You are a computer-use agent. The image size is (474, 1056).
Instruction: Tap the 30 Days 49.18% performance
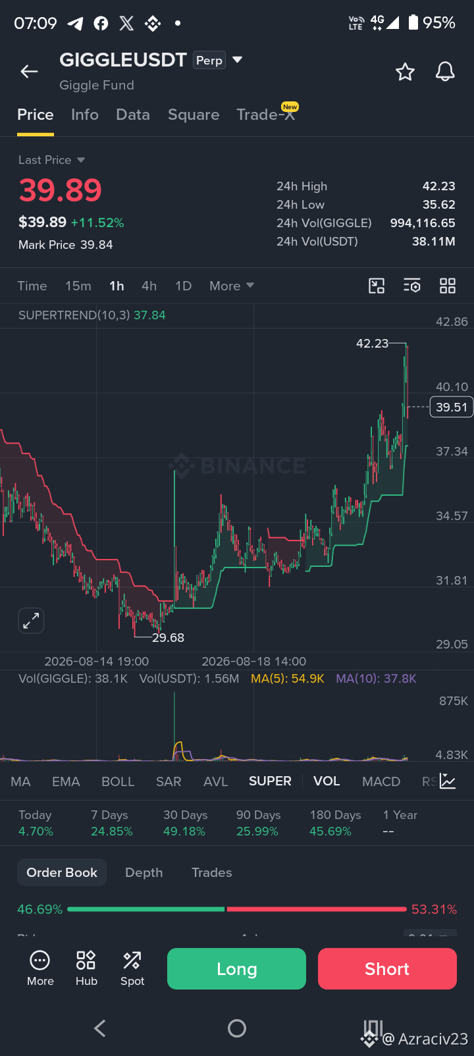(186, 823)
